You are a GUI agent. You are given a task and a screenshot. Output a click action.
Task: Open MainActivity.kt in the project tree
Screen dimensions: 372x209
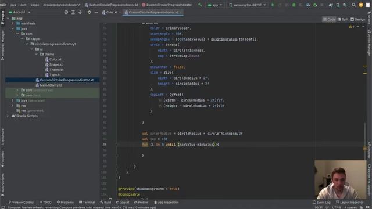pos(49,85)
